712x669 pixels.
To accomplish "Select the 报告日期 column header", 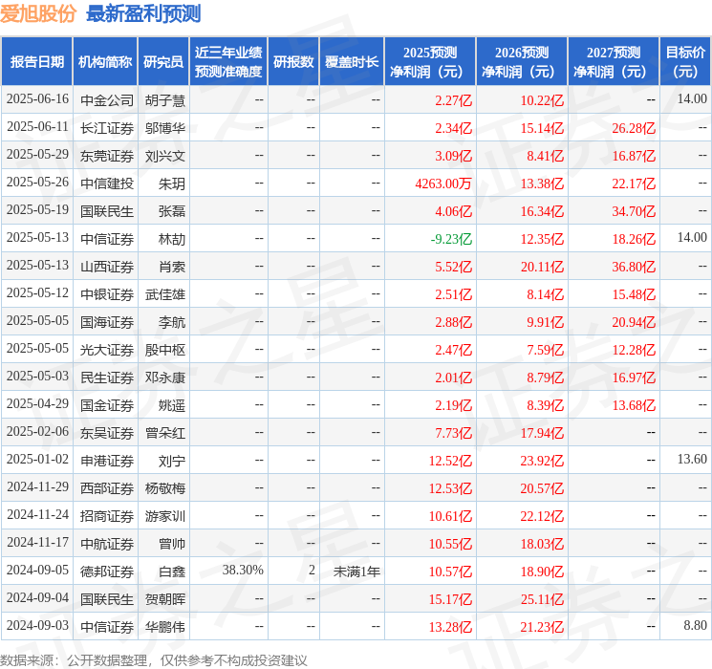I will click(x=36, y=62).
